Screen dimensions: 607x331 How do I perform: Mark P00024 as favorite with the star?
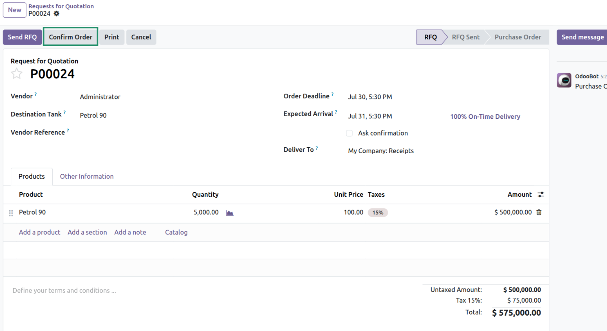click(16, 74)
